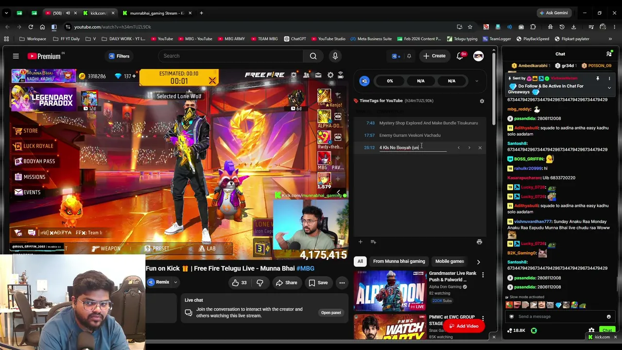Image resolution: width=622 pixels, height=350 pixels.
Task: Click the green Chat send button
Action: (607, 331)
